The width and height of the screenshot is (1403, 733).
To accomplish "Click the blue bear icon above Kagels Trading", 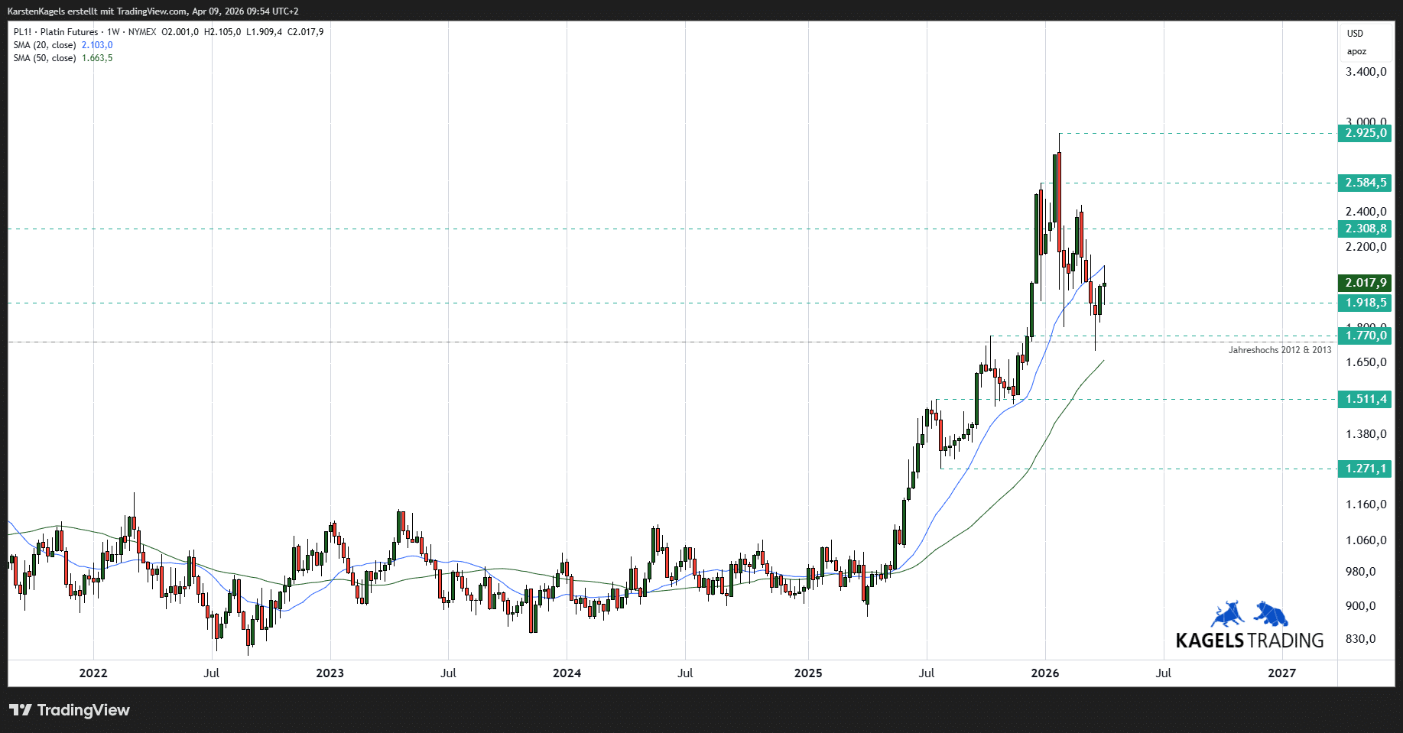I will coord(1271,614).
